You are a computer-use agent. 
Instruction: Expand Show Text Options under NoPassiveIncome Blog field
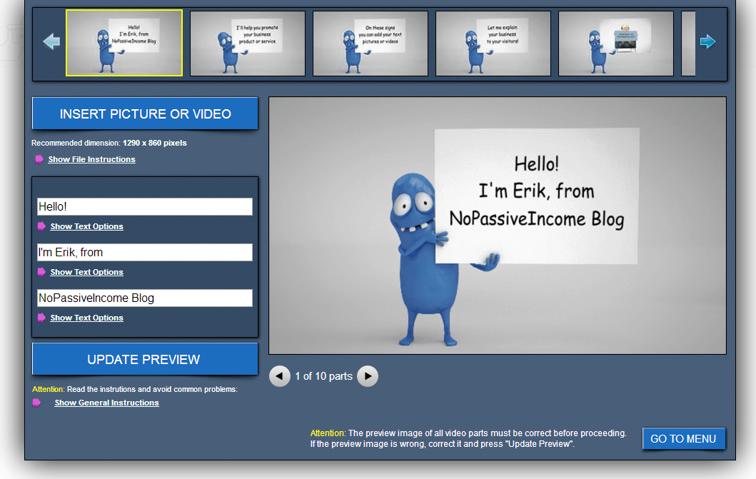pyautogui.click(x=86, y=318)
